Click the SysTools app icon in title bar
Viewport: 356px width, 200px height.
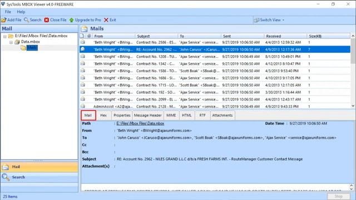tap(3, 4)
